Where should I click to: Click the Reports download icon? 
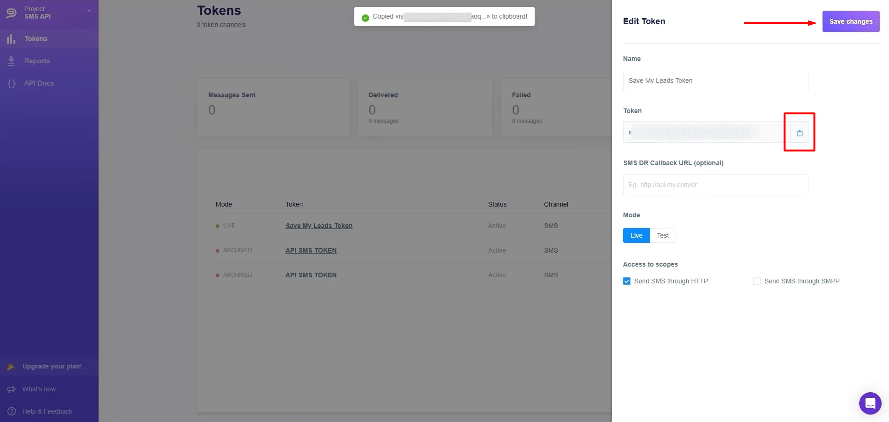pyautogui.click(x=11, y=61)
